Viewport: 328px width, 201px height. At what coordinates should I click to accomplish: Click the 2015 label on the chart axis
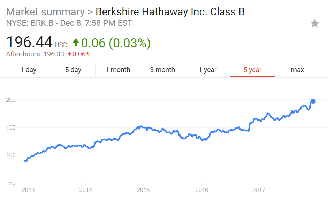pos(144,190)
